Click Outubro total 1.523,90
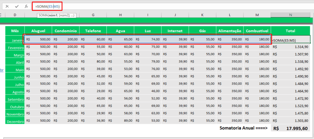Viewport: 314px width, 139px height. coord(291,106)
